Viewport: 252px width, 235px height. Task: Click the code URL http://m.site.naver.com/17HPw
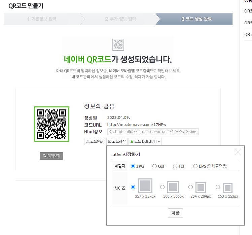click(x=137, y=125)
